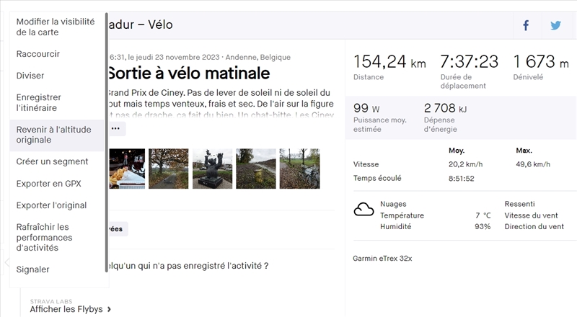Viewport: 577px width, 317px height.
Task: Click Enregistrer l'itinéraire in the menu
Action: pos(39,102)
